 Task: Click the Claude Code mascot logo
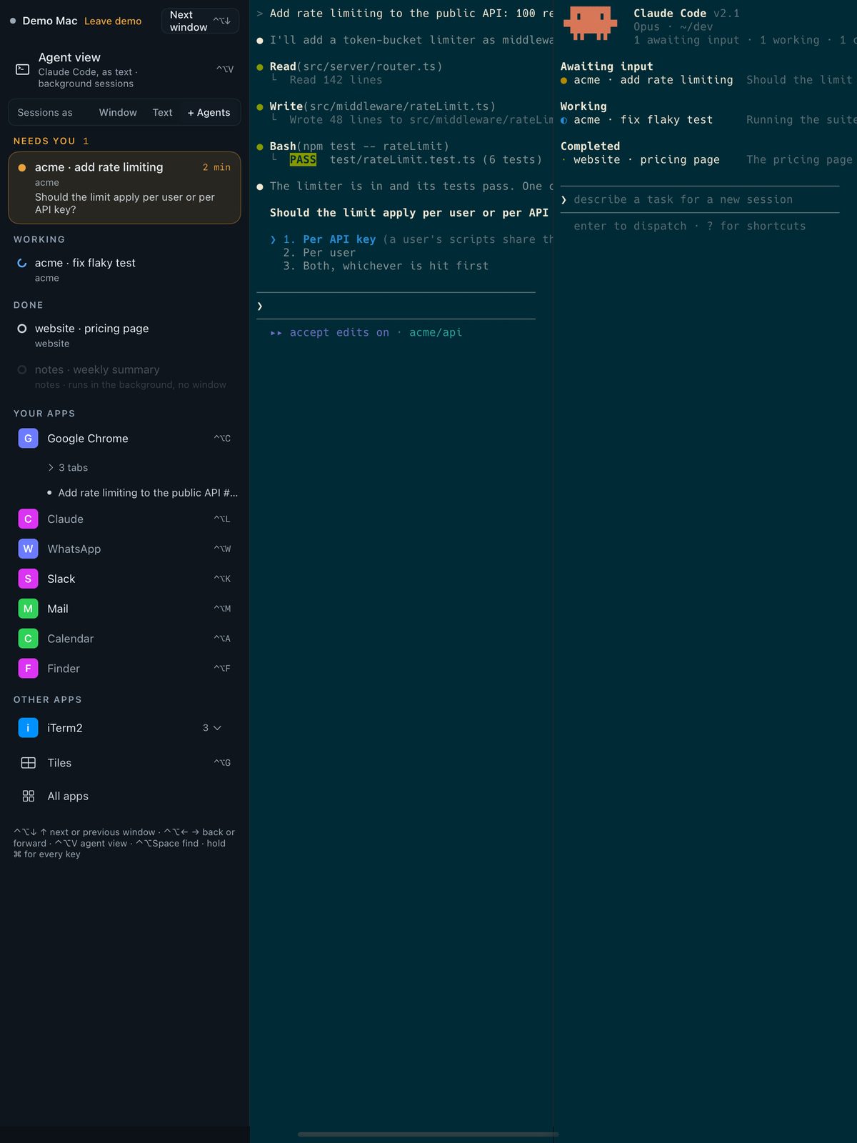coord(590,23)
